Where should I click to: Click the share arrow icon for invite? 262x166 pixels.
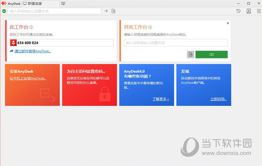[x=11, y=51]
